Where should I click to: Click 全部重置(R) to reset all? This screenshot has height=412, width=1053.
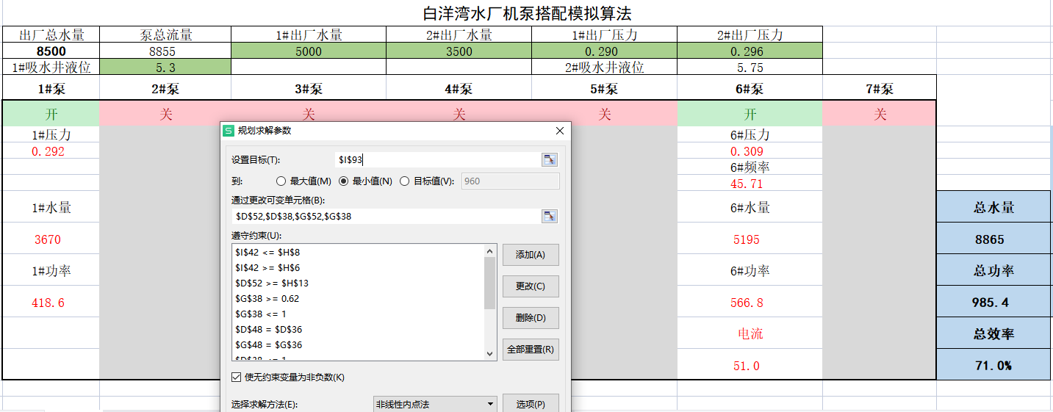[531, 350]
